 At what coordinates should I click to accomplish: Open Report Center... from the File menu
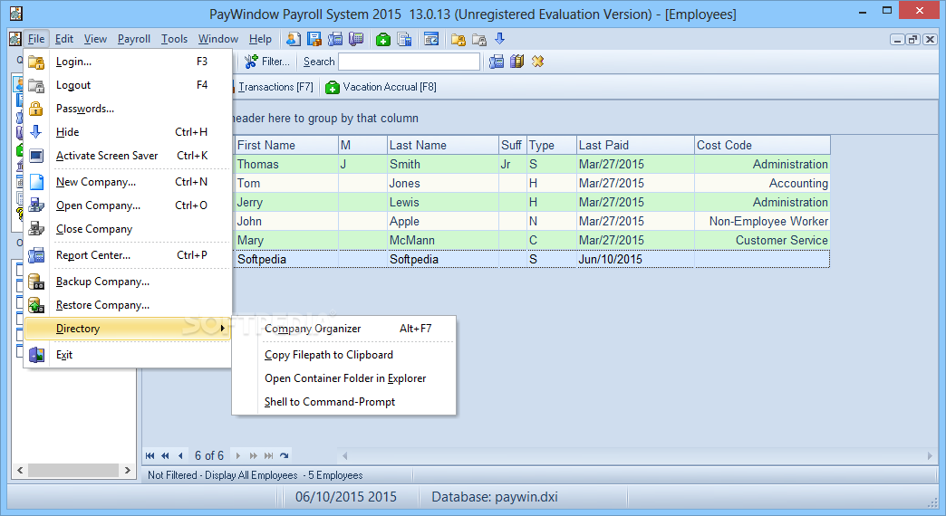128,255
